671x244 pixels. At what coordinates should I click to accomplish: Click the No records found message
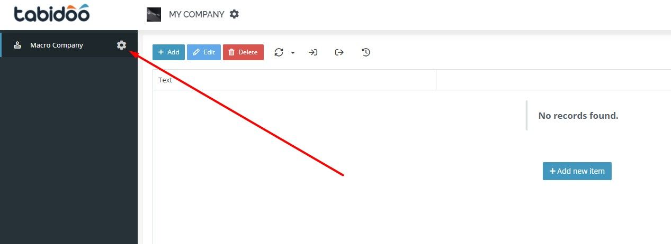tap(578, 116)
